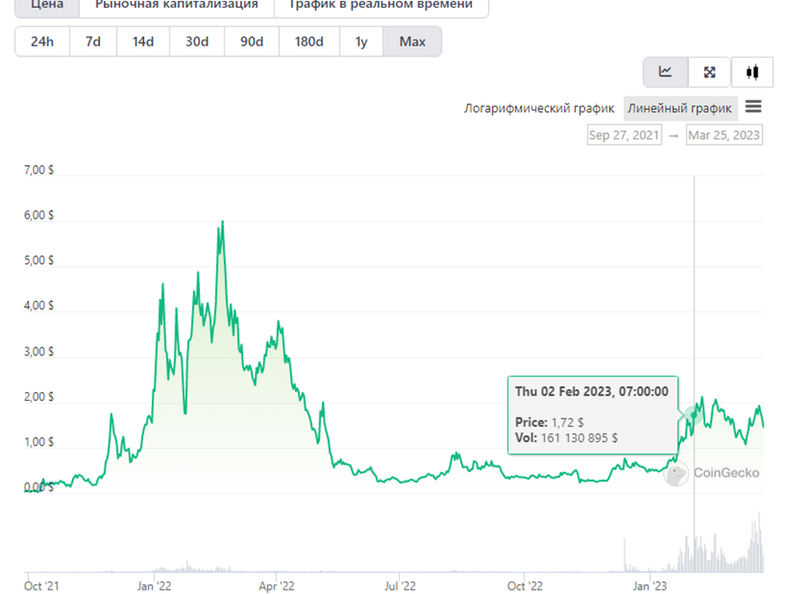Open the chart hamburger menu
This screenshot has height=594, width=788.
[x=753, y=106]
